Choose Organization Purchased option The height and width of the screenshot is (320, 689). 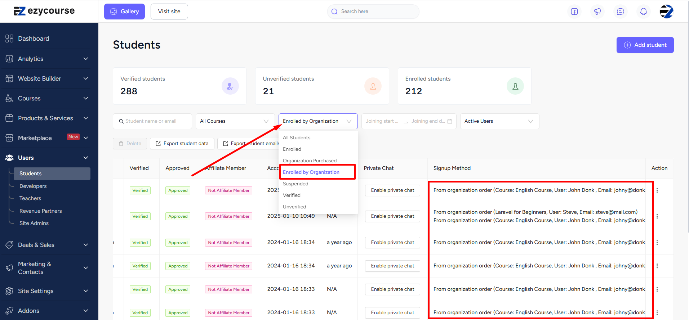(x=318, y=161)
